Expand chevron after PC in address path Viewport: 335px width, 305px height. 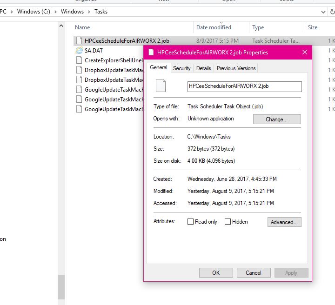coord(12,12)
